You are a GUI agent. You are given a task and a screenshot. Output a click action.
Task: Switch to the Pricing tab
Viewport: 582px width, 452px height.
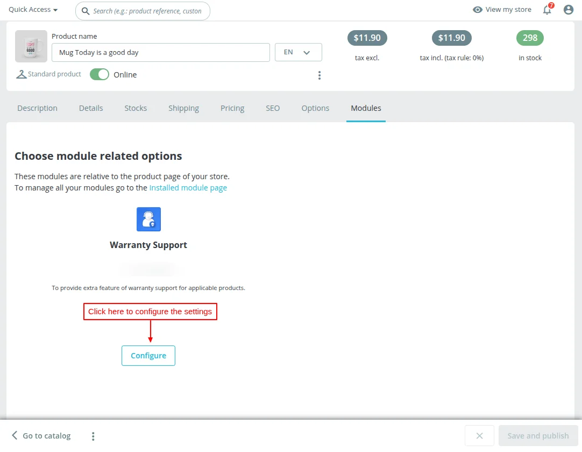tap(232, 108)
